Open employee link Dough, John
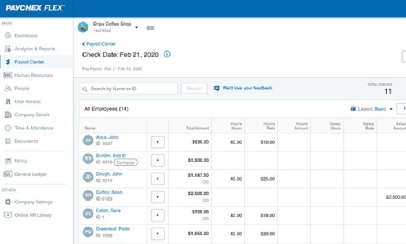 [x=109, y=174]
